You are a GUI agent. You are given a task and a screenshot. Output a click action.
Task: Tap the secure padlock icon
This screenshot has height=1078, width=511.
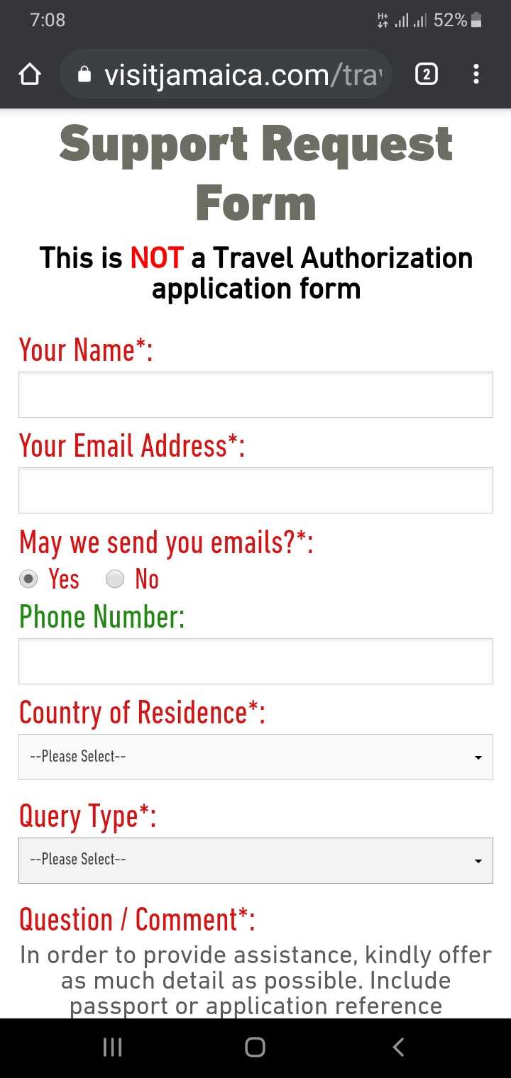[x=84, y=74]
